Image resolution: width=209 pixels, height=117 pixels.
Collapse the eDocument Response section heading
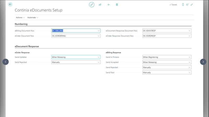tap(27, 47)
